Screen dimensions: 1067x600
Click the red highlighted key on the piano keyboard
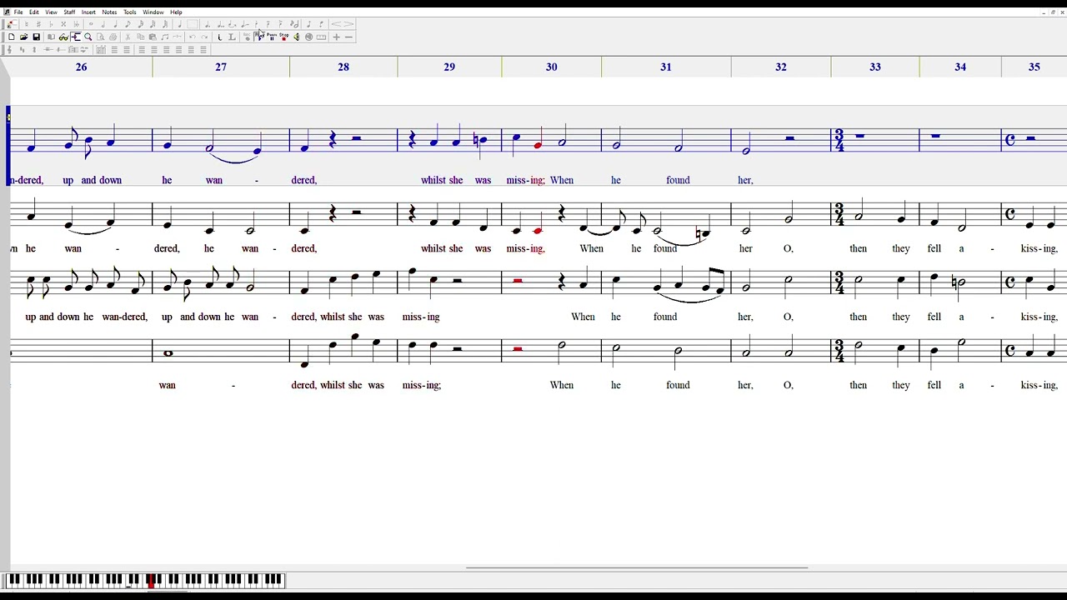click(151, 580)
